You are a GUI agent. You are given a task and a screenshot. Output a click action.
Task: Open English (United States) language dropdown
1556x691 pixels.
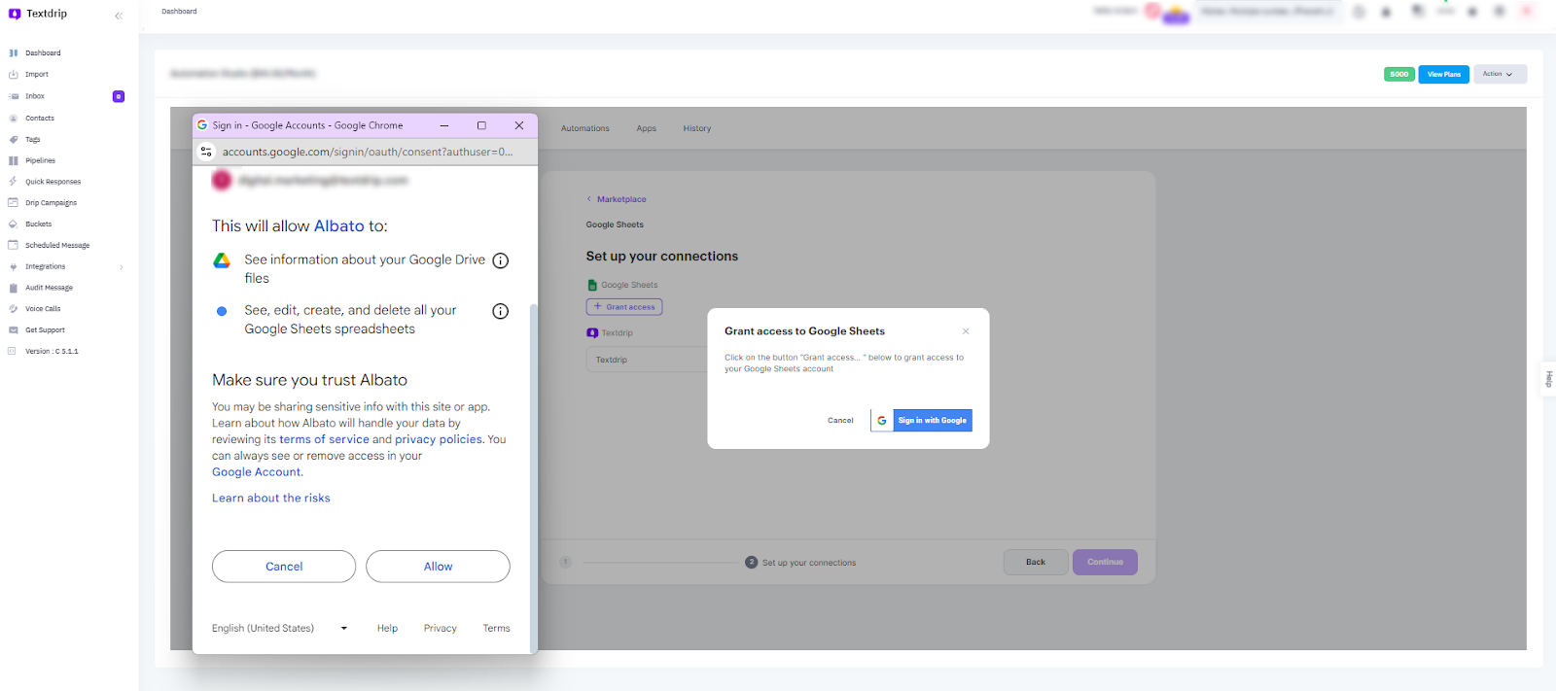[280, 629]
